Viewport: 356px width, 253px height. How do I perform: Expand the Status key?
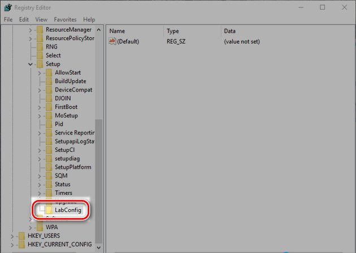[40, 185]
